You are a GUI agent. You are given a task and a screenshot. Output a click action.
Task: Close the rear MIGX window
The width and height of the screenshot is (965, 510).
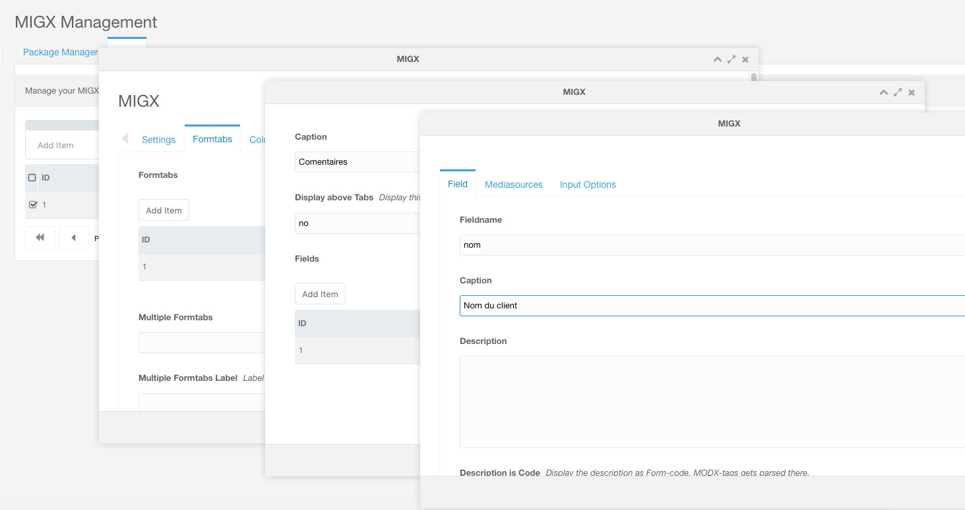pyautogui.click(x=745, y=59)
